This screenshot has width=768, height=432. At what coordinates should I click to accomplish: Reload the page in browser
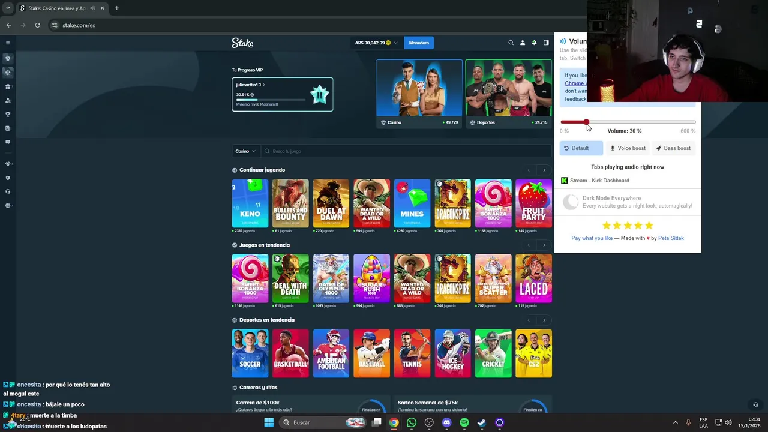(x=37, y=25)
